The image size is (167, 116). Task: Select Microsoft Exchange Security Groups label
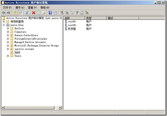point(37,46)
